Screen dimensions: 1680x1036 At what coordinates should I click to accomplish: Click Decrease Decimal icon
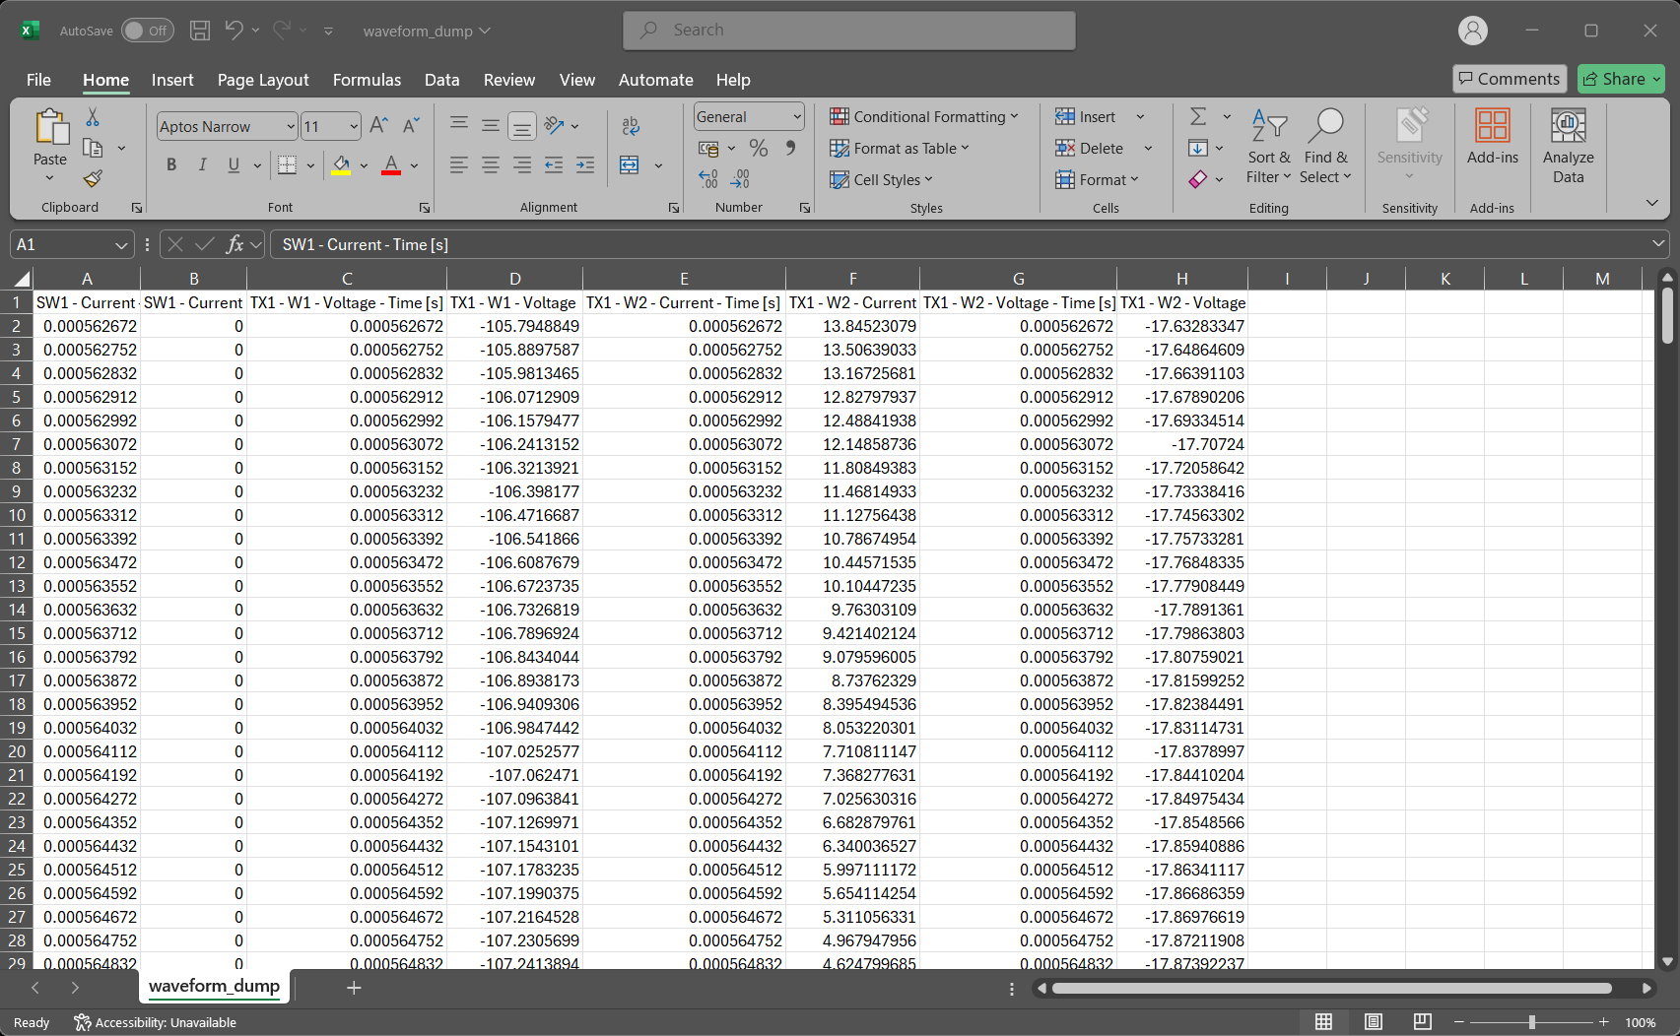click(740, 178)
